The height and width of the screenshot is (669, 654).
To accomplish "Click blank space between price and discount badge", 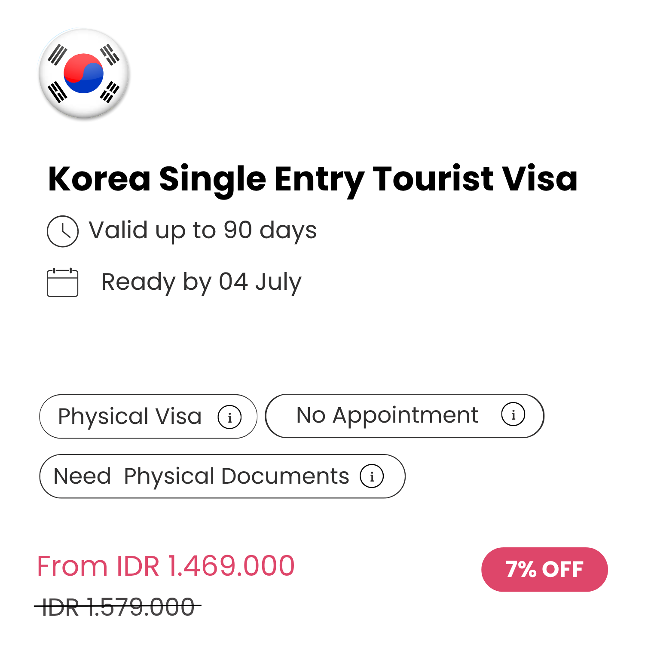I will tap(387, 568).
